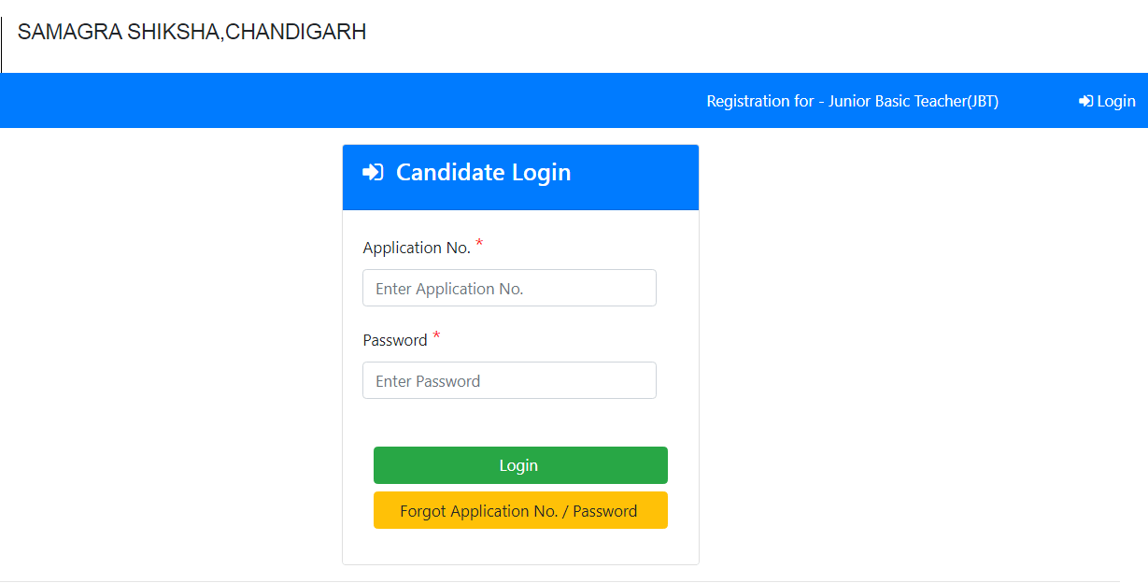Click the vertical line left of site title
The image size is (1148, 583).
2,45
